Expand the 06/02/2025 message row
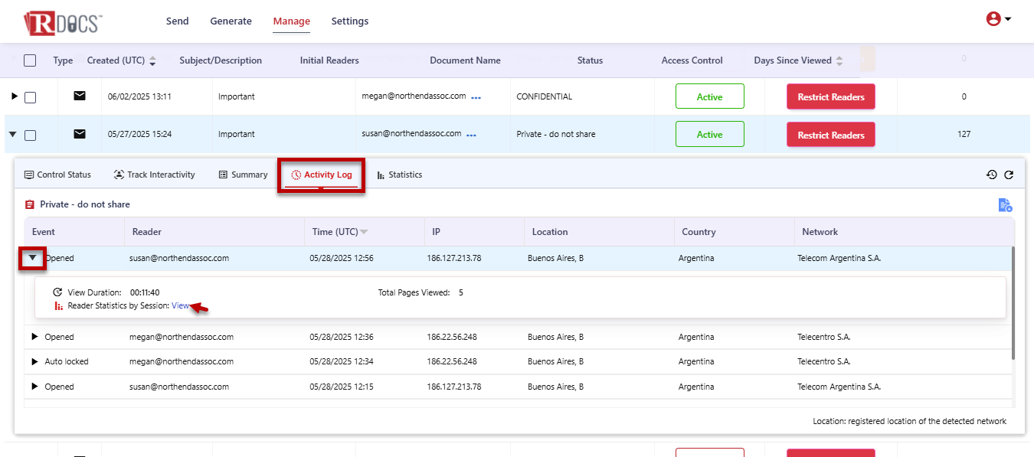Image resolution: width=1034 pixels, height=457 pixels. tap(14, 96)
